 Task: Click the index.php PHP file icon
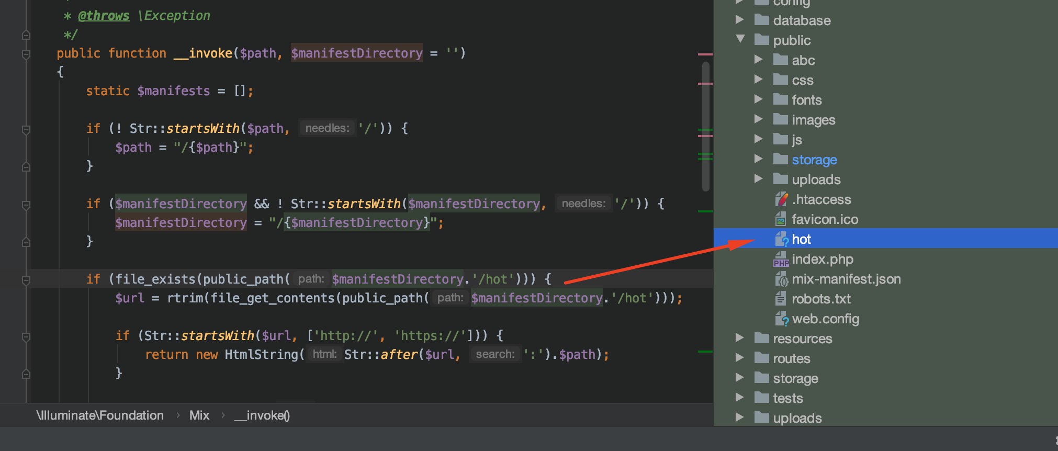pyautogui.click(x=781, y=259)
